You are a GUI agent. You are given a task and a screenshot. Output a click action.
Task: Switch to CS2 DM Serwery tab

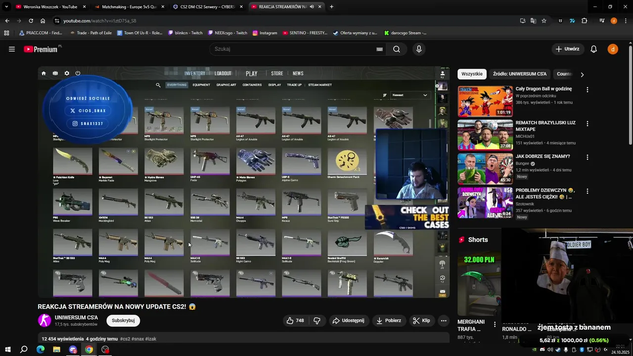tap(208, 7)
